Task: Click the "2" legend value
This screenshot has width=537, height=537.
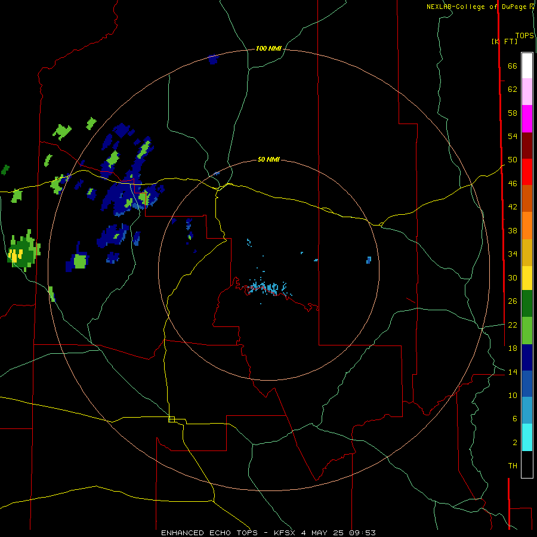Action: (515, 443)
